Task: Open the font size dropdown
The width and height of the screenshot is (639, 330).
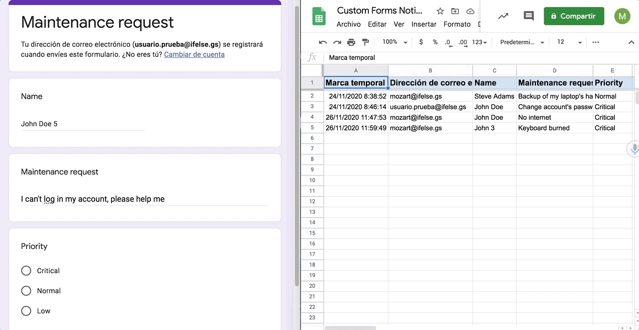Action: pos(568,42)
